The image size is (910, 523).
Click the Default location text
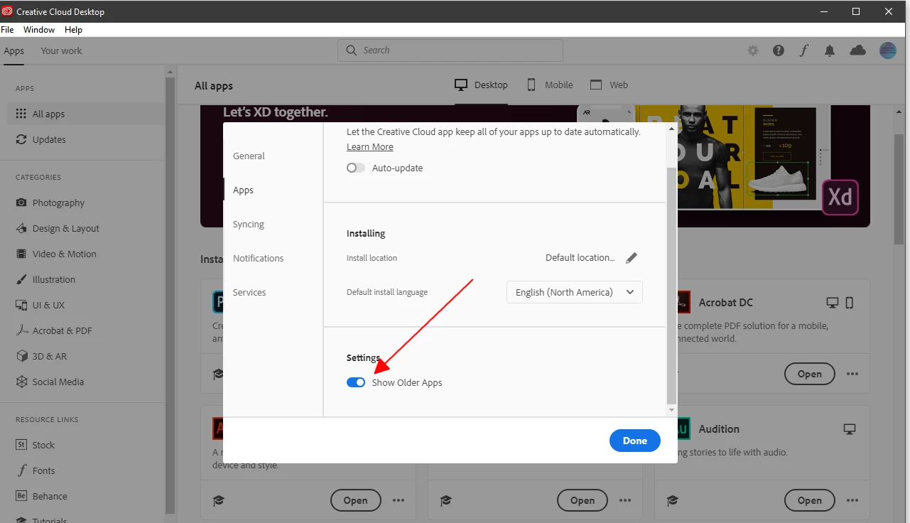click(580, 258)
